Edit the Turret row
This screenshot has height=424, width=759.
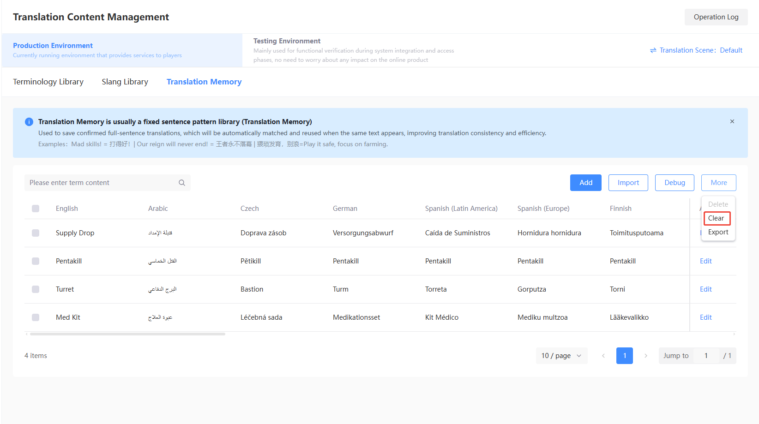click(x=706, y=289)
